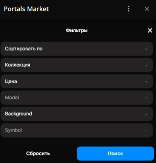Click the chevron in the Model row

(146, 98)
